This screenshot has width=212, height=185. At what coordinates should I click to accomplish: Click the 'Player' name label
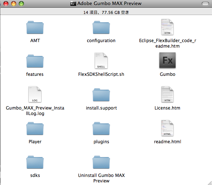pyautogui.click(x=35, y=142)
